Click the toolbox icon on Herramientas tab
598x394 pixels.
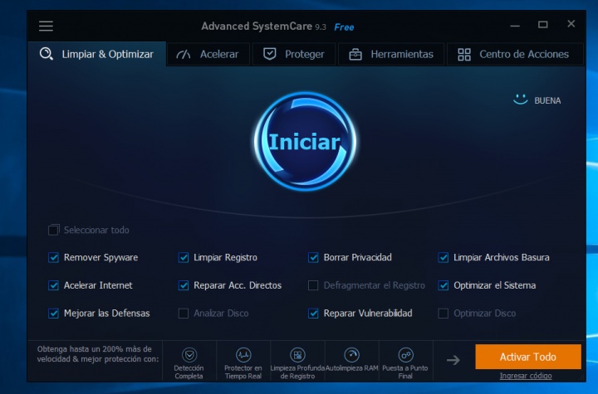pos(355,55)
